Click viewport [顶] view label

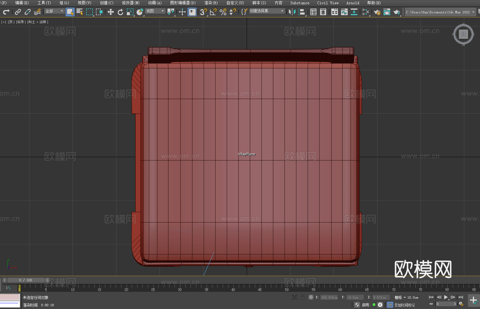tap(11, 22)
